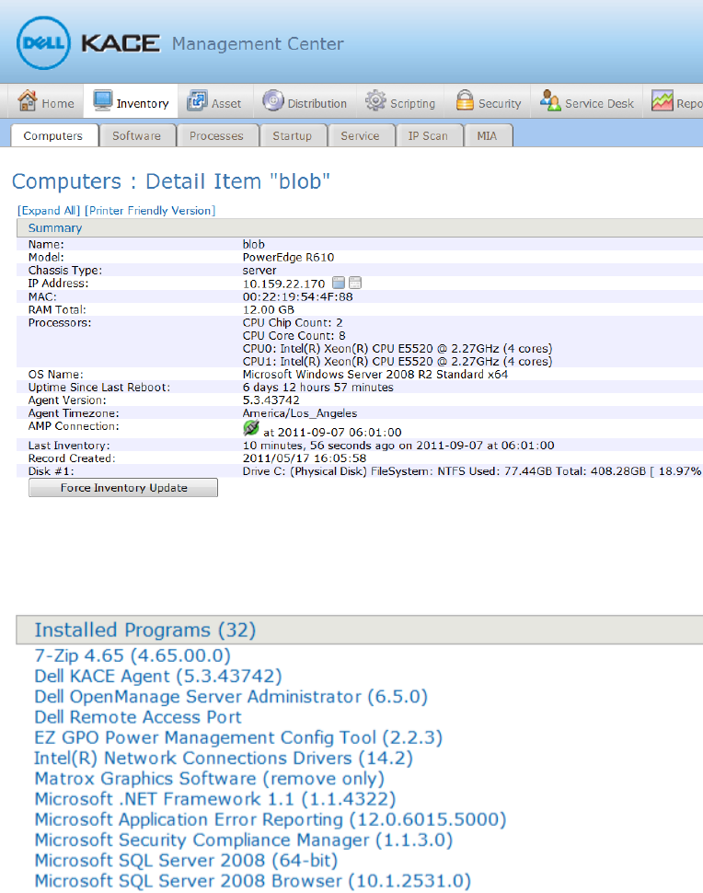Screen dimensions: 703x893
Task: Select the agent version 5.3.43742 value
Action: pos(271,400)
